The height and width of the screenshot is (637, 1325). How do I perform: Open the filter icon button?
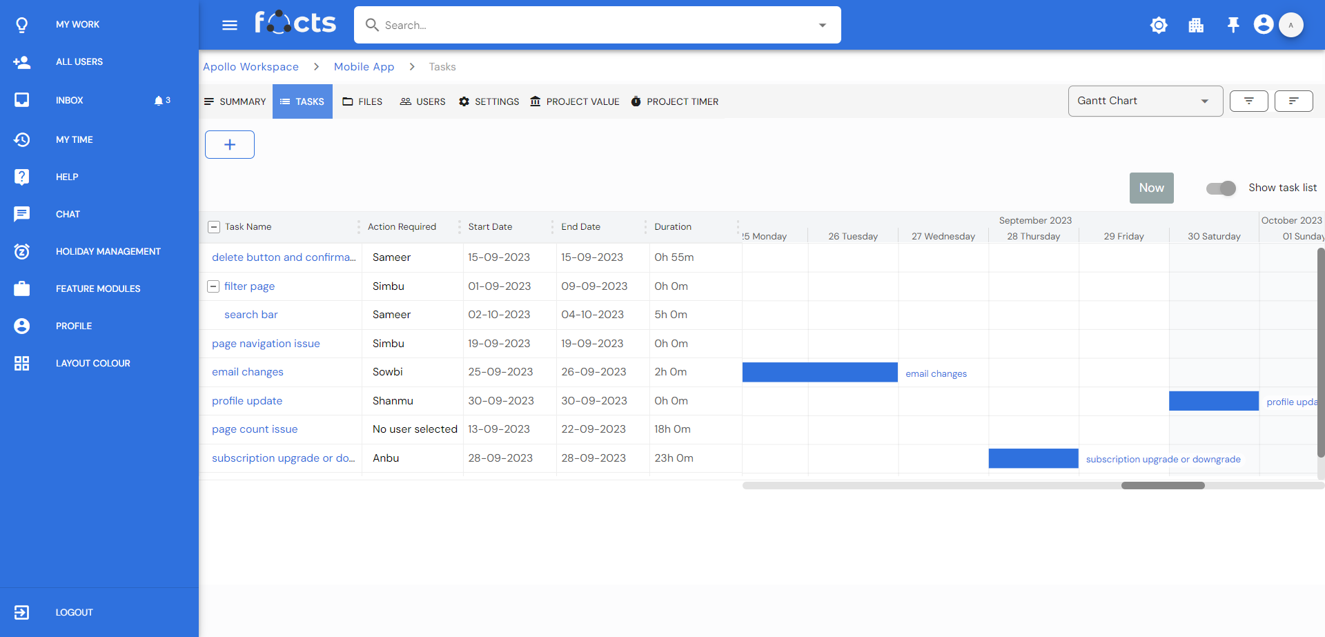(x=1249, y=101)
